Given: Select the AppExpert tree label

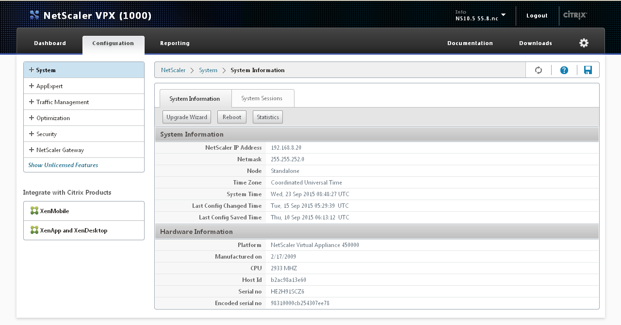Looking at the screenshot, I should coord(49,86).
